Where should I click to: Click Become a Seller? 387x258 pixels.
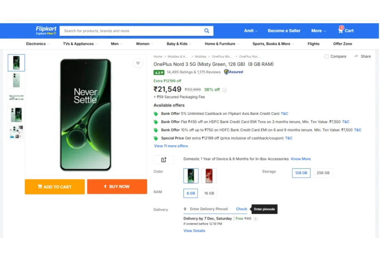[284, 31]
